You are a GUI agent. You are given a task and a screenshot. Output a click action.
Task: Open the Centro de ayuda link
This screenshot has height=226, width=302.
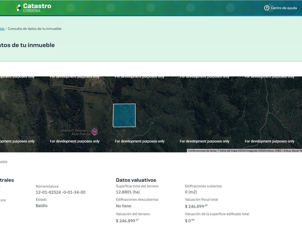[x=280, y=8]
